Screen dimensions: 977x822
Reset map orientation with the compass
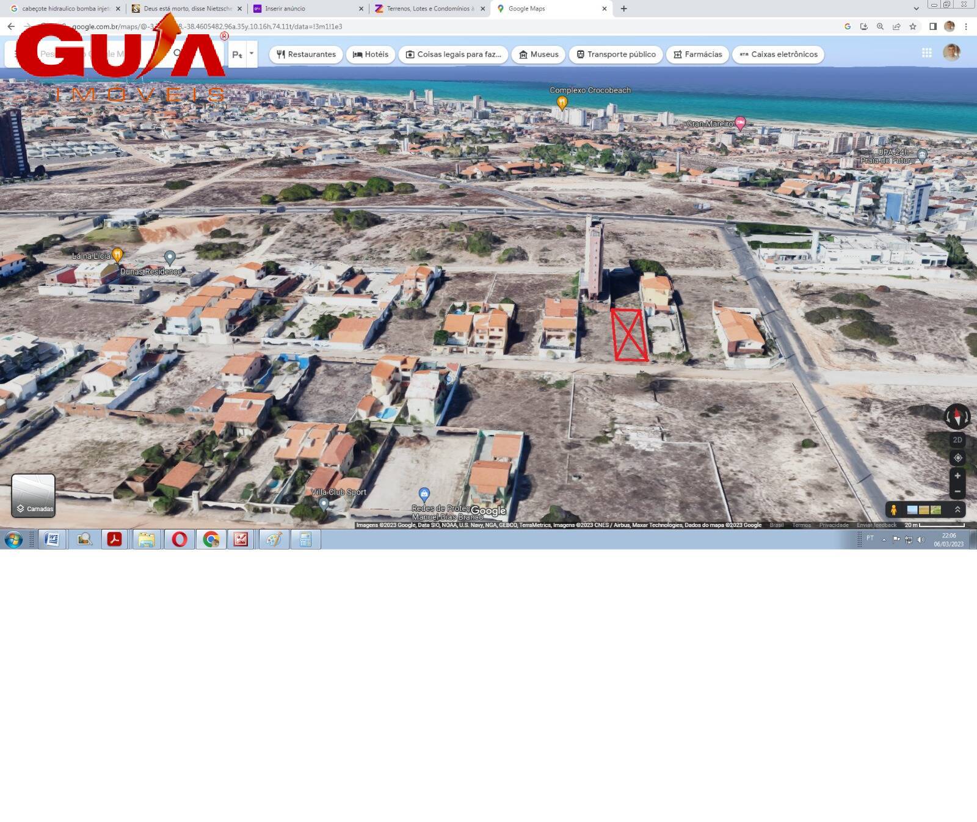[957, 416]
